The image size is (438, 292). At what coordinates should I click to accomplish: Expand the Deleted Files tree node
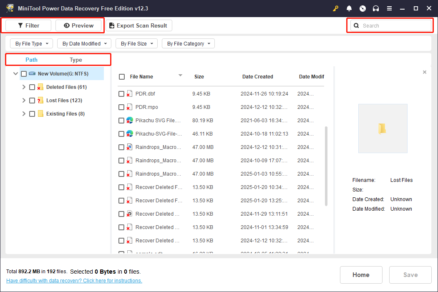[24, 87]
